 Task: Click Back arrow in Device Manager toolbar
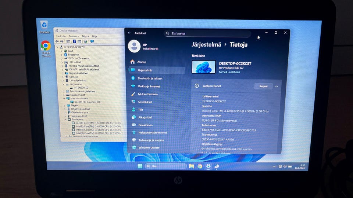pos(57,41)
